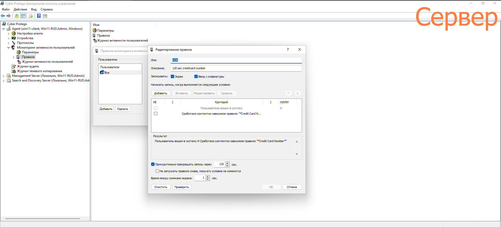
Task: Click the blue Help question mark toolbar icon
Action: click(x=39, y=16)
